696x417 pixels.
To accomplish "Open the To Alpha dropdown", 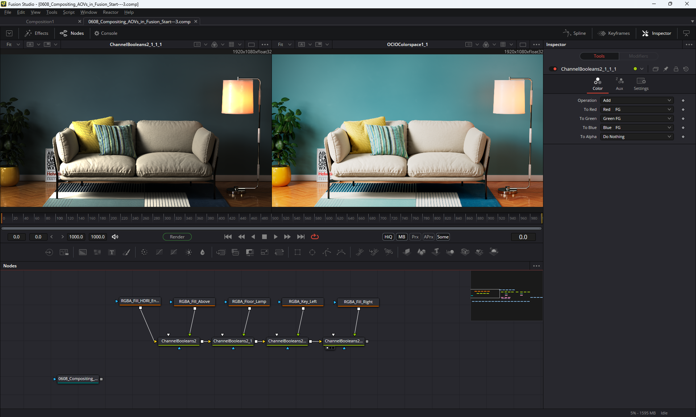I will 637,137.
